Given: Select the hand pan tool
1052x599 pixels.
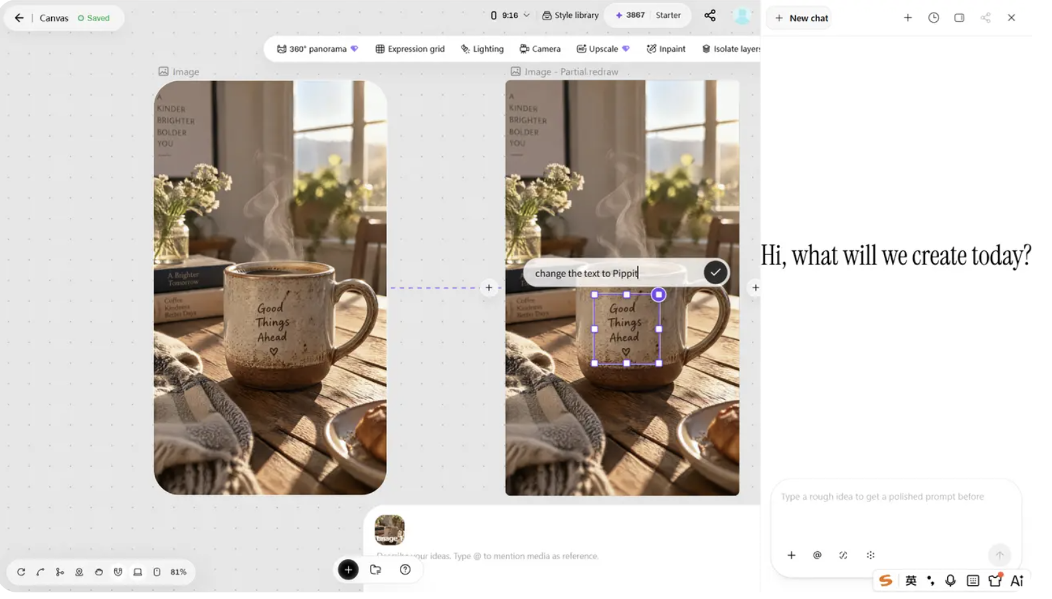Looking at the screenshot, I should (99, 572).
